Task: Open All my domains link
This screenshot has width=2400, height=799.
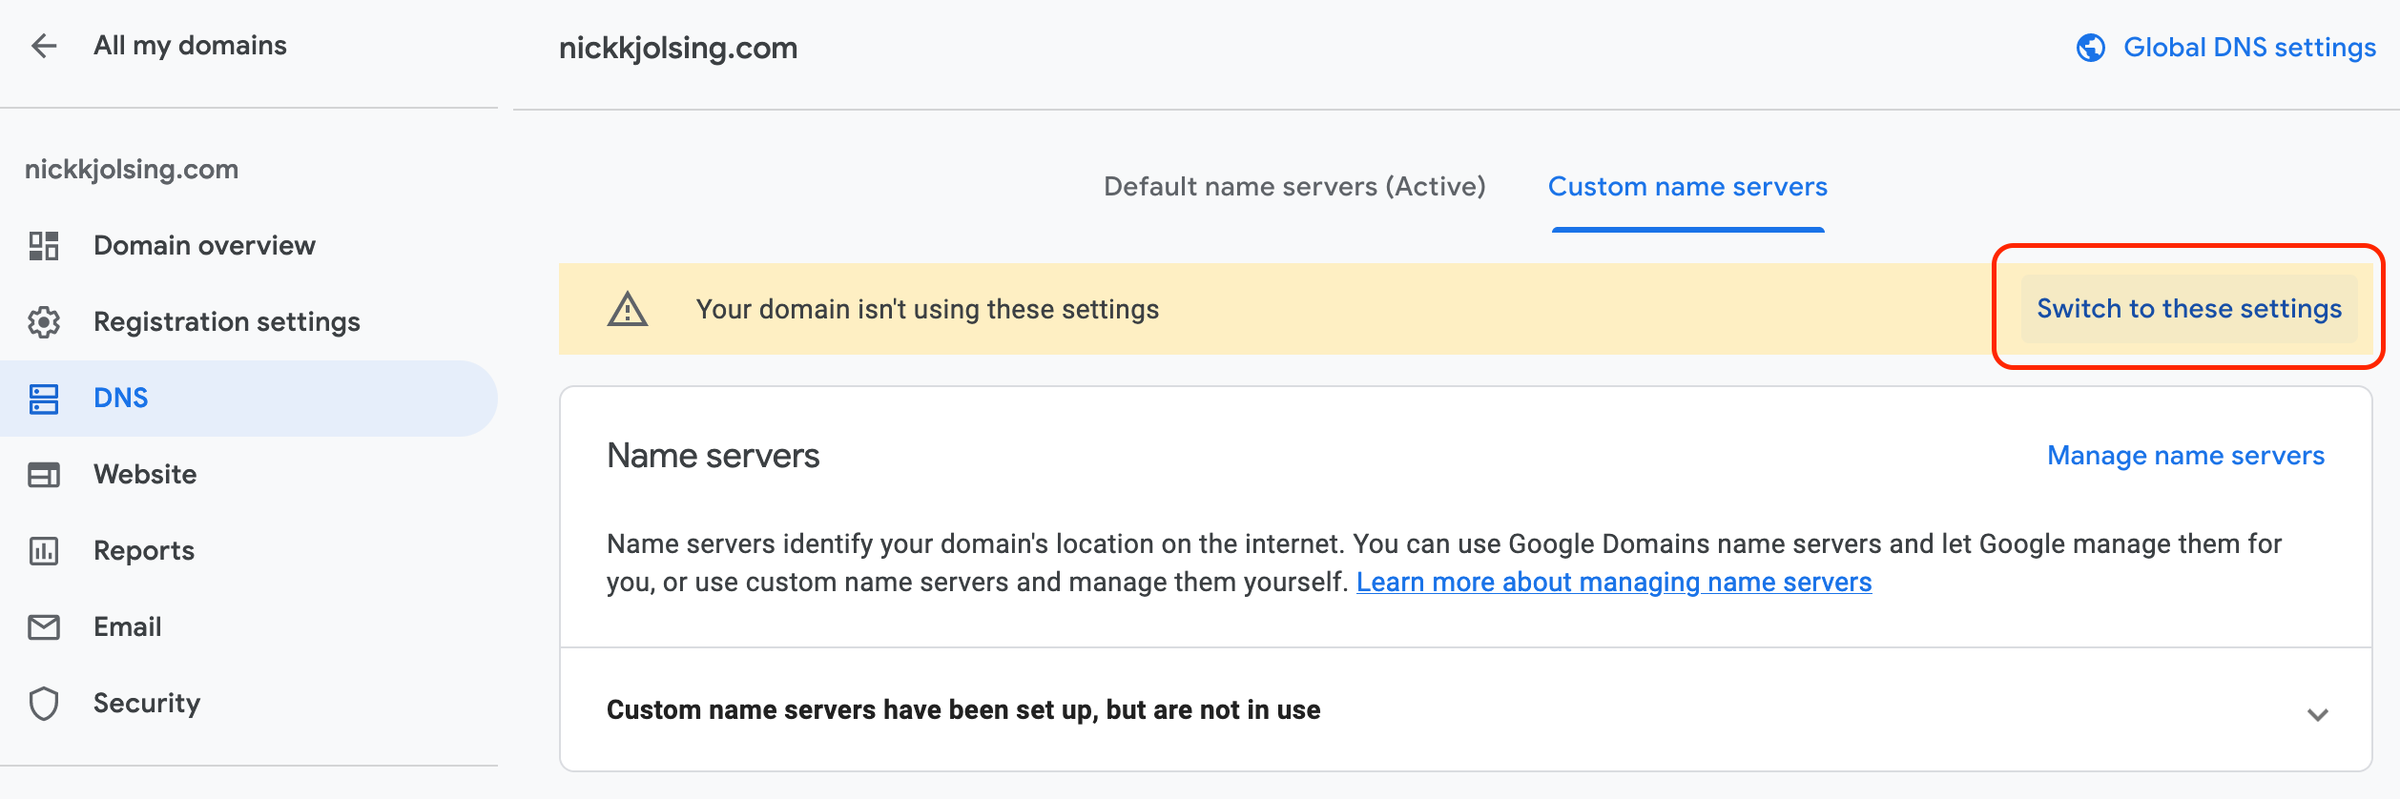Action: pos(190,46)
